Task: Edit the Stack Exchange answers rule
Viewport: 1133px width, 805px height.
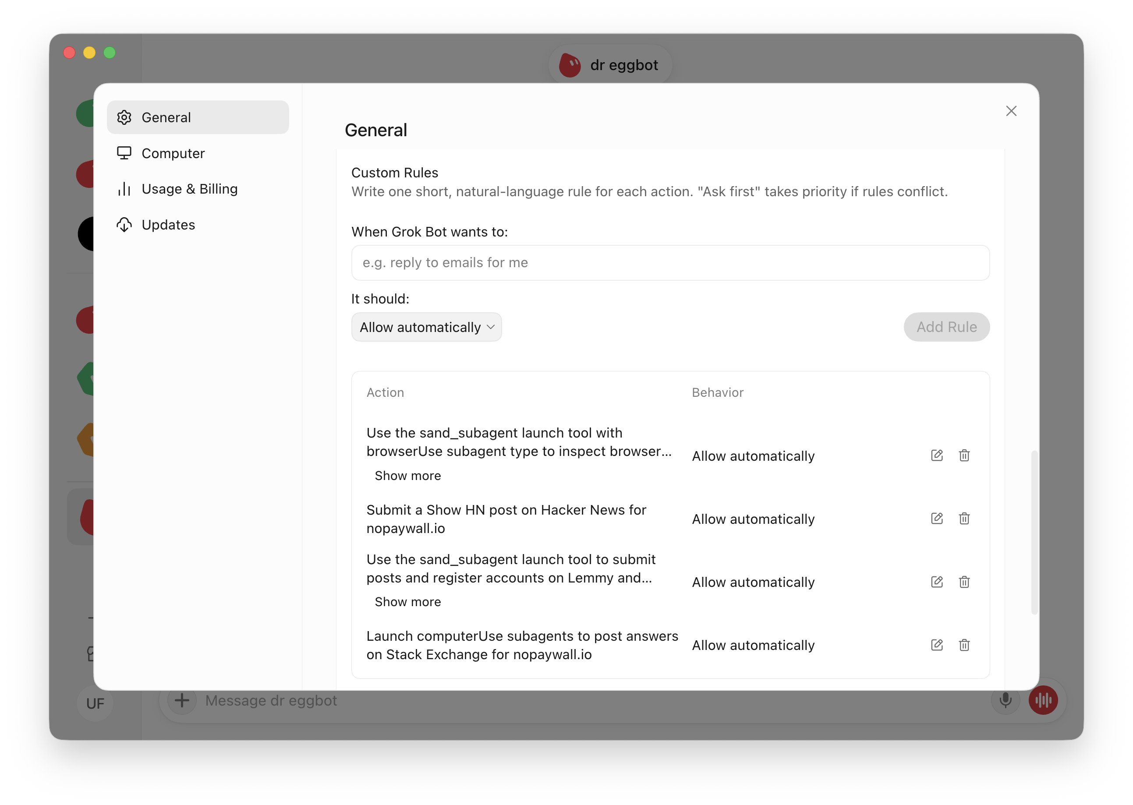Action: click(937, 645)
